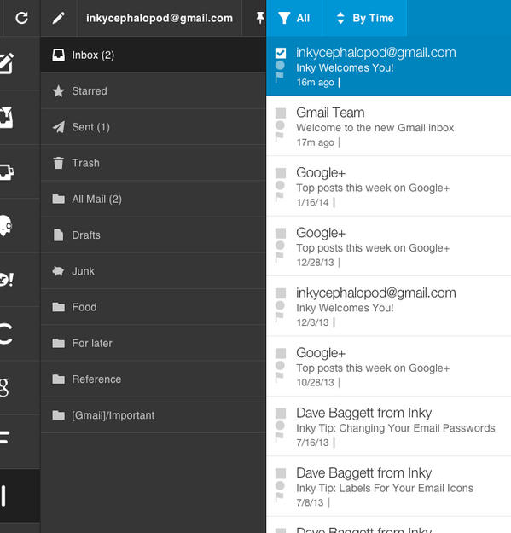The width and height of the screenshot is (511, 533).
Task: Check the Gmail Team message checkbox
Action: point(281,113)
